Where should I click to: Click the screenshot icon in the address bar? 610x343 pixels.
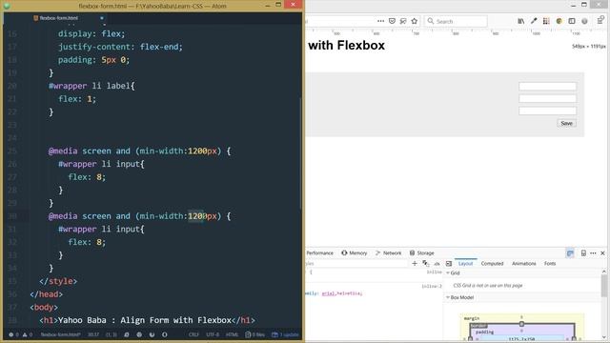403,21
